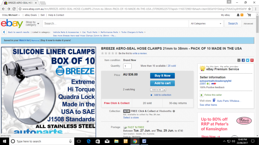Pin item on Pinterest icon

tap(252, 60)
